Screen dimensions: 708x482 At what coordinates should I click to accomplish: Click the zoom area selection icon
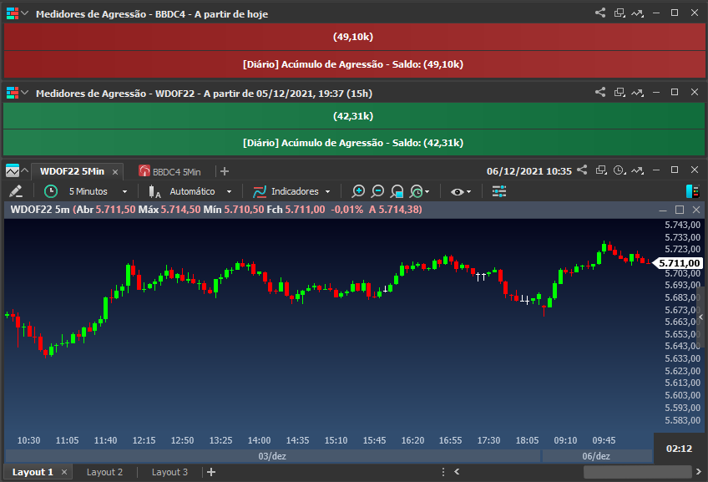397,191
